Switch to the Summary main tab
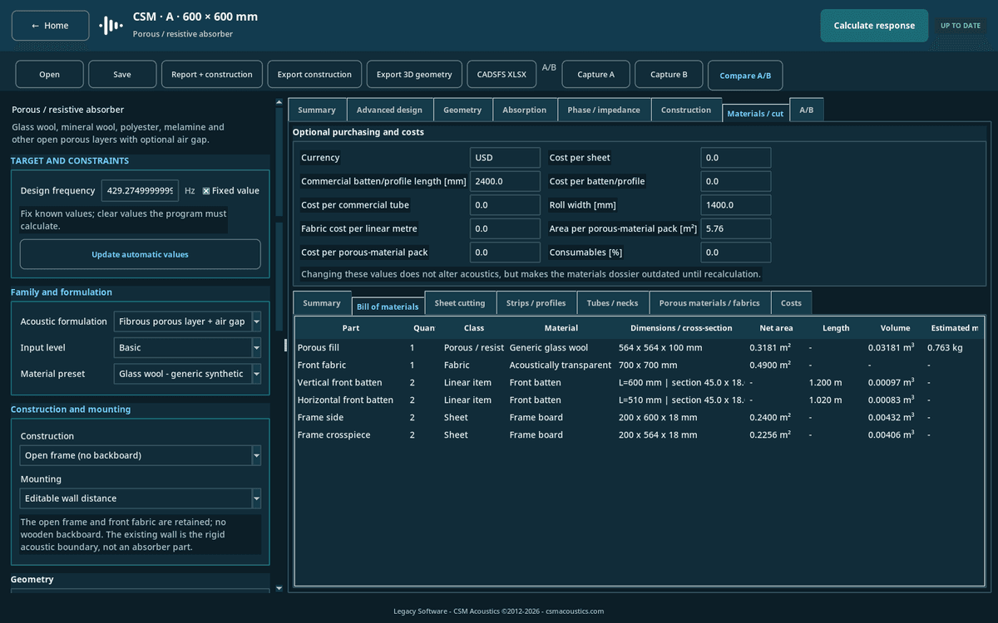 pos(317,110)
